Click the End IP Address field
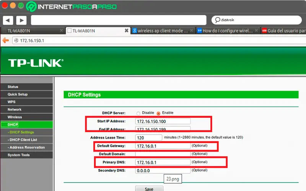306x191 pixels. [163, 129]
